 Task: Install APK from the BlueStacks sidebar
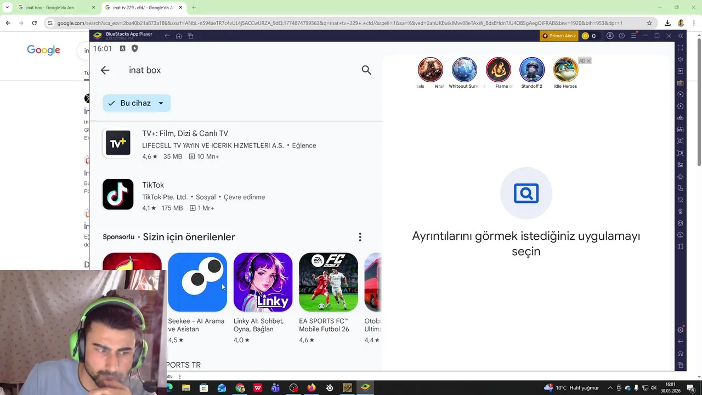681,129
